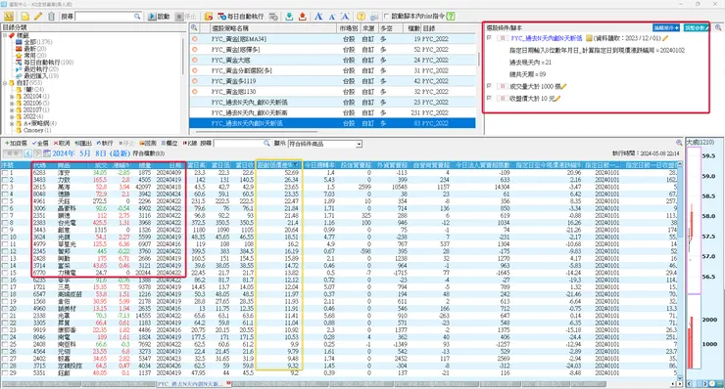Viewport: 725px width, 389px height.
Task: Check row 1 checkbox for 6283 淳安
Action: 4,173
